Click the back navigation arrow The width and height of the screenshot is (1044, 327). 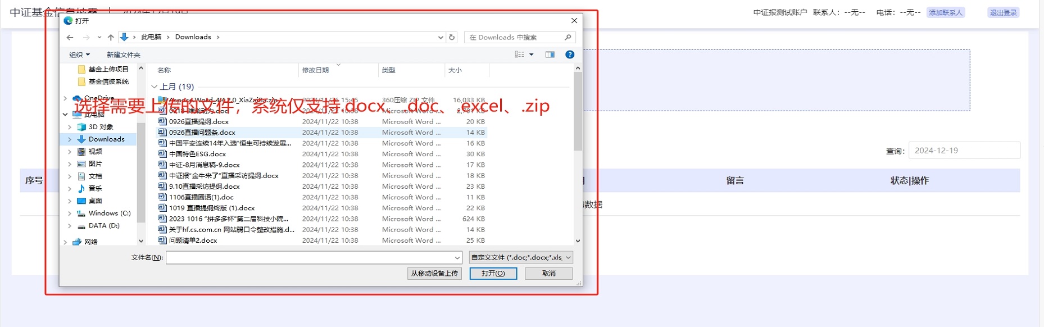[x=70, y=38]
